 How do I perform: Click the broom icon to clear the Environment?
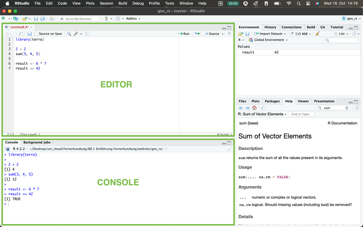coord(317,34)
